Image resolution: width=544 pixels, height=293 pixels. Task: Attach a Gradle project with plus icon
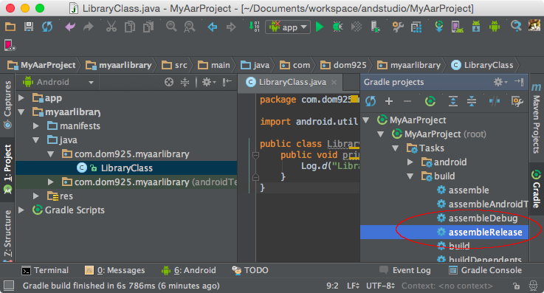389,101
